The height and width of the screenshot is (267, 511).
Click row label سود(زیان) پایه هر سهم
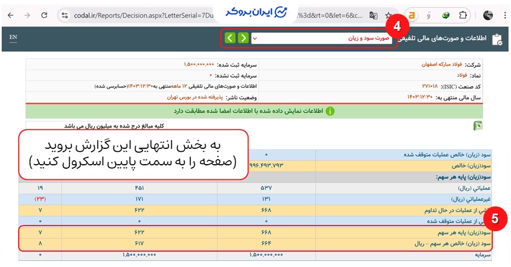click(464, 232)
